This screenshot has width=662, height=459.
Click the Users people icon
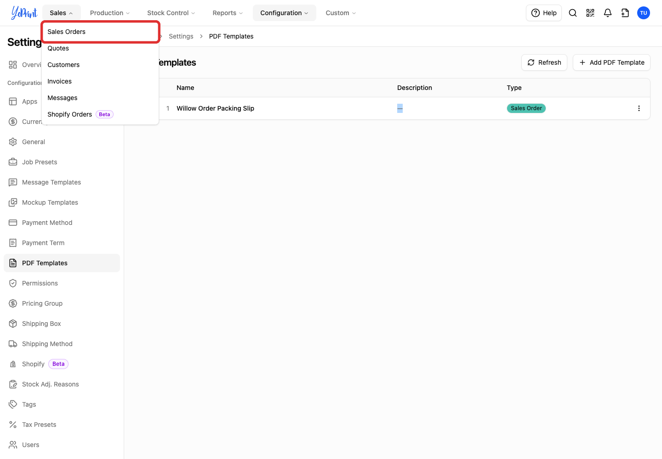pyautogui.click(x=13, y=445)
